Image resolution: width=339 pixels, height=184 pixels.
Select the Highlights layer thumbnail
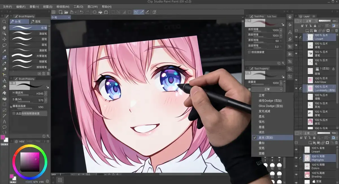click(307, 158)
